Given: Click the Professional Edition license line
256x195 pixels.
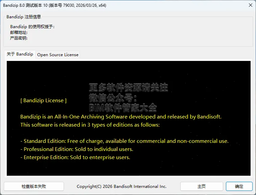Looking at the screenshot, I should (77, 149).
